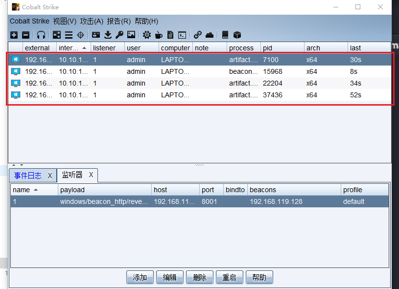Sort listeners by the beacons column header
The image size is (399, 289).
click(294, 190)
